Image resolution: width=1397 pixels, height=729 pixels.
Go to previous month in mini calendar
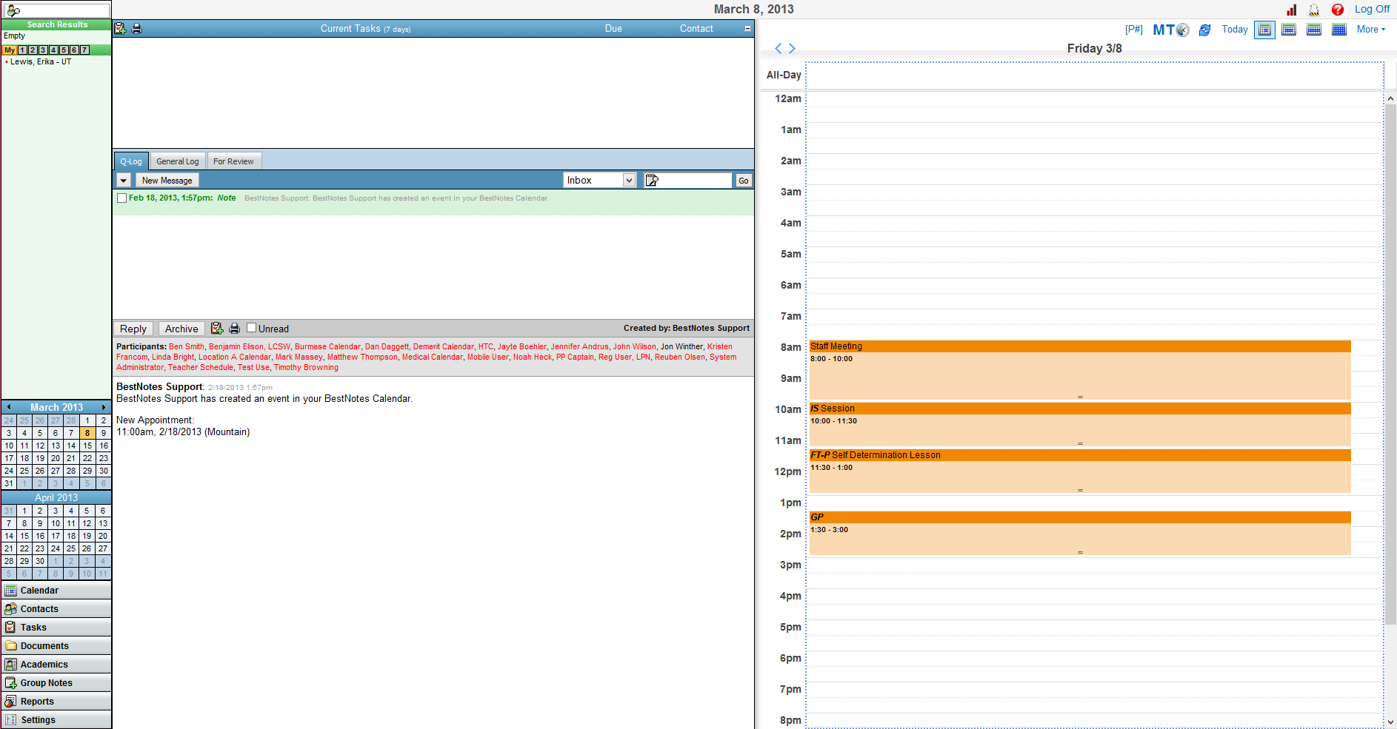point(9,408)
